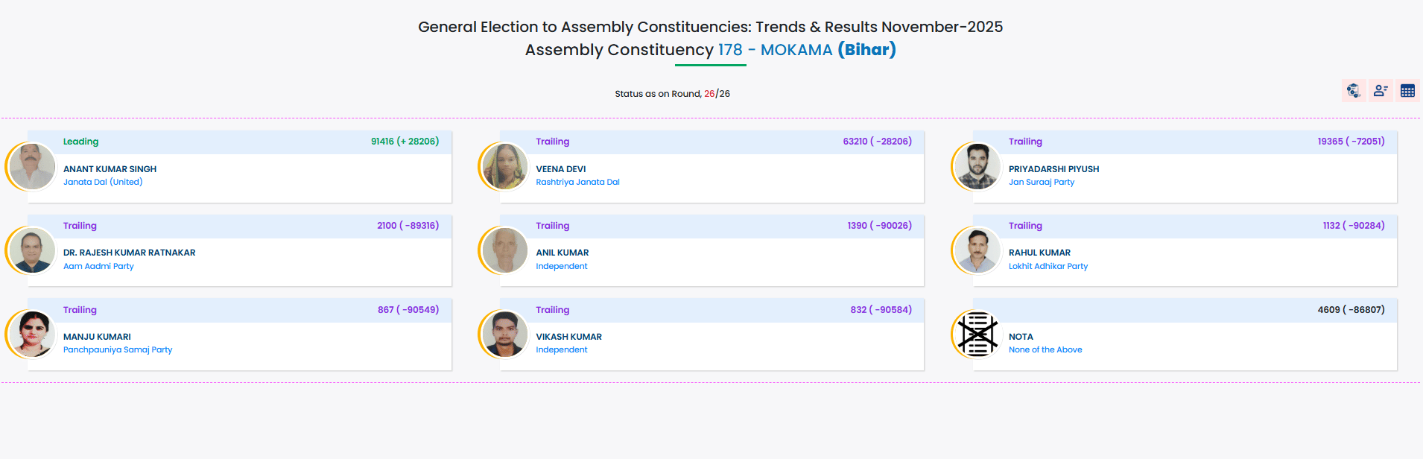1423x459 pixels.
Task: Click the MOKAMA (Bihar) constituency heading
Action: 828,50
